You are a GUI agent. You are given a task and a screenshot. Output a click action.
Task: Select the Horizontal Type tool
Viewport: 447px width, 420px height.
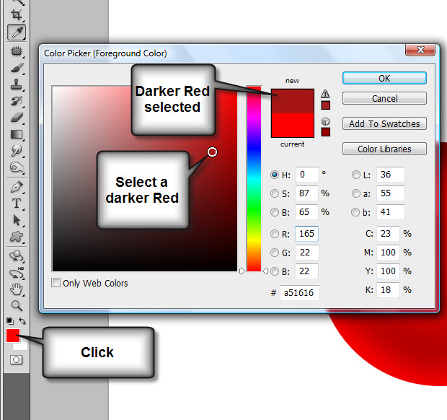click(17, 204)
